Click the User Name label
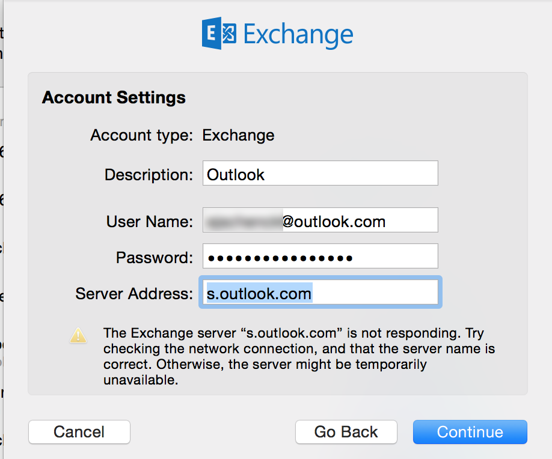The height and width of the screenshot is (459, 552). pyautogui.click(x=150, y=222)
